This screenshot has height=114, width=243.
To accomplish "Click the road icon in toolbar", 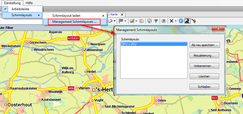I will click(188, 21).
